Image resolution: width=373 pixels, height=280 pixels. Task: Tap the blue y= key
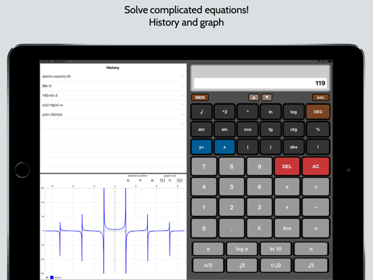tap(201, 147)
